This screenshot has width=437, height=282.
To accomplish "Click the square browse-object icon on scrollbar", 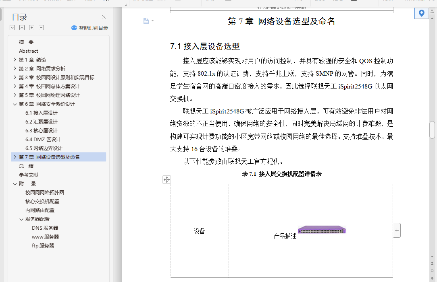I will tap(432, 271).
